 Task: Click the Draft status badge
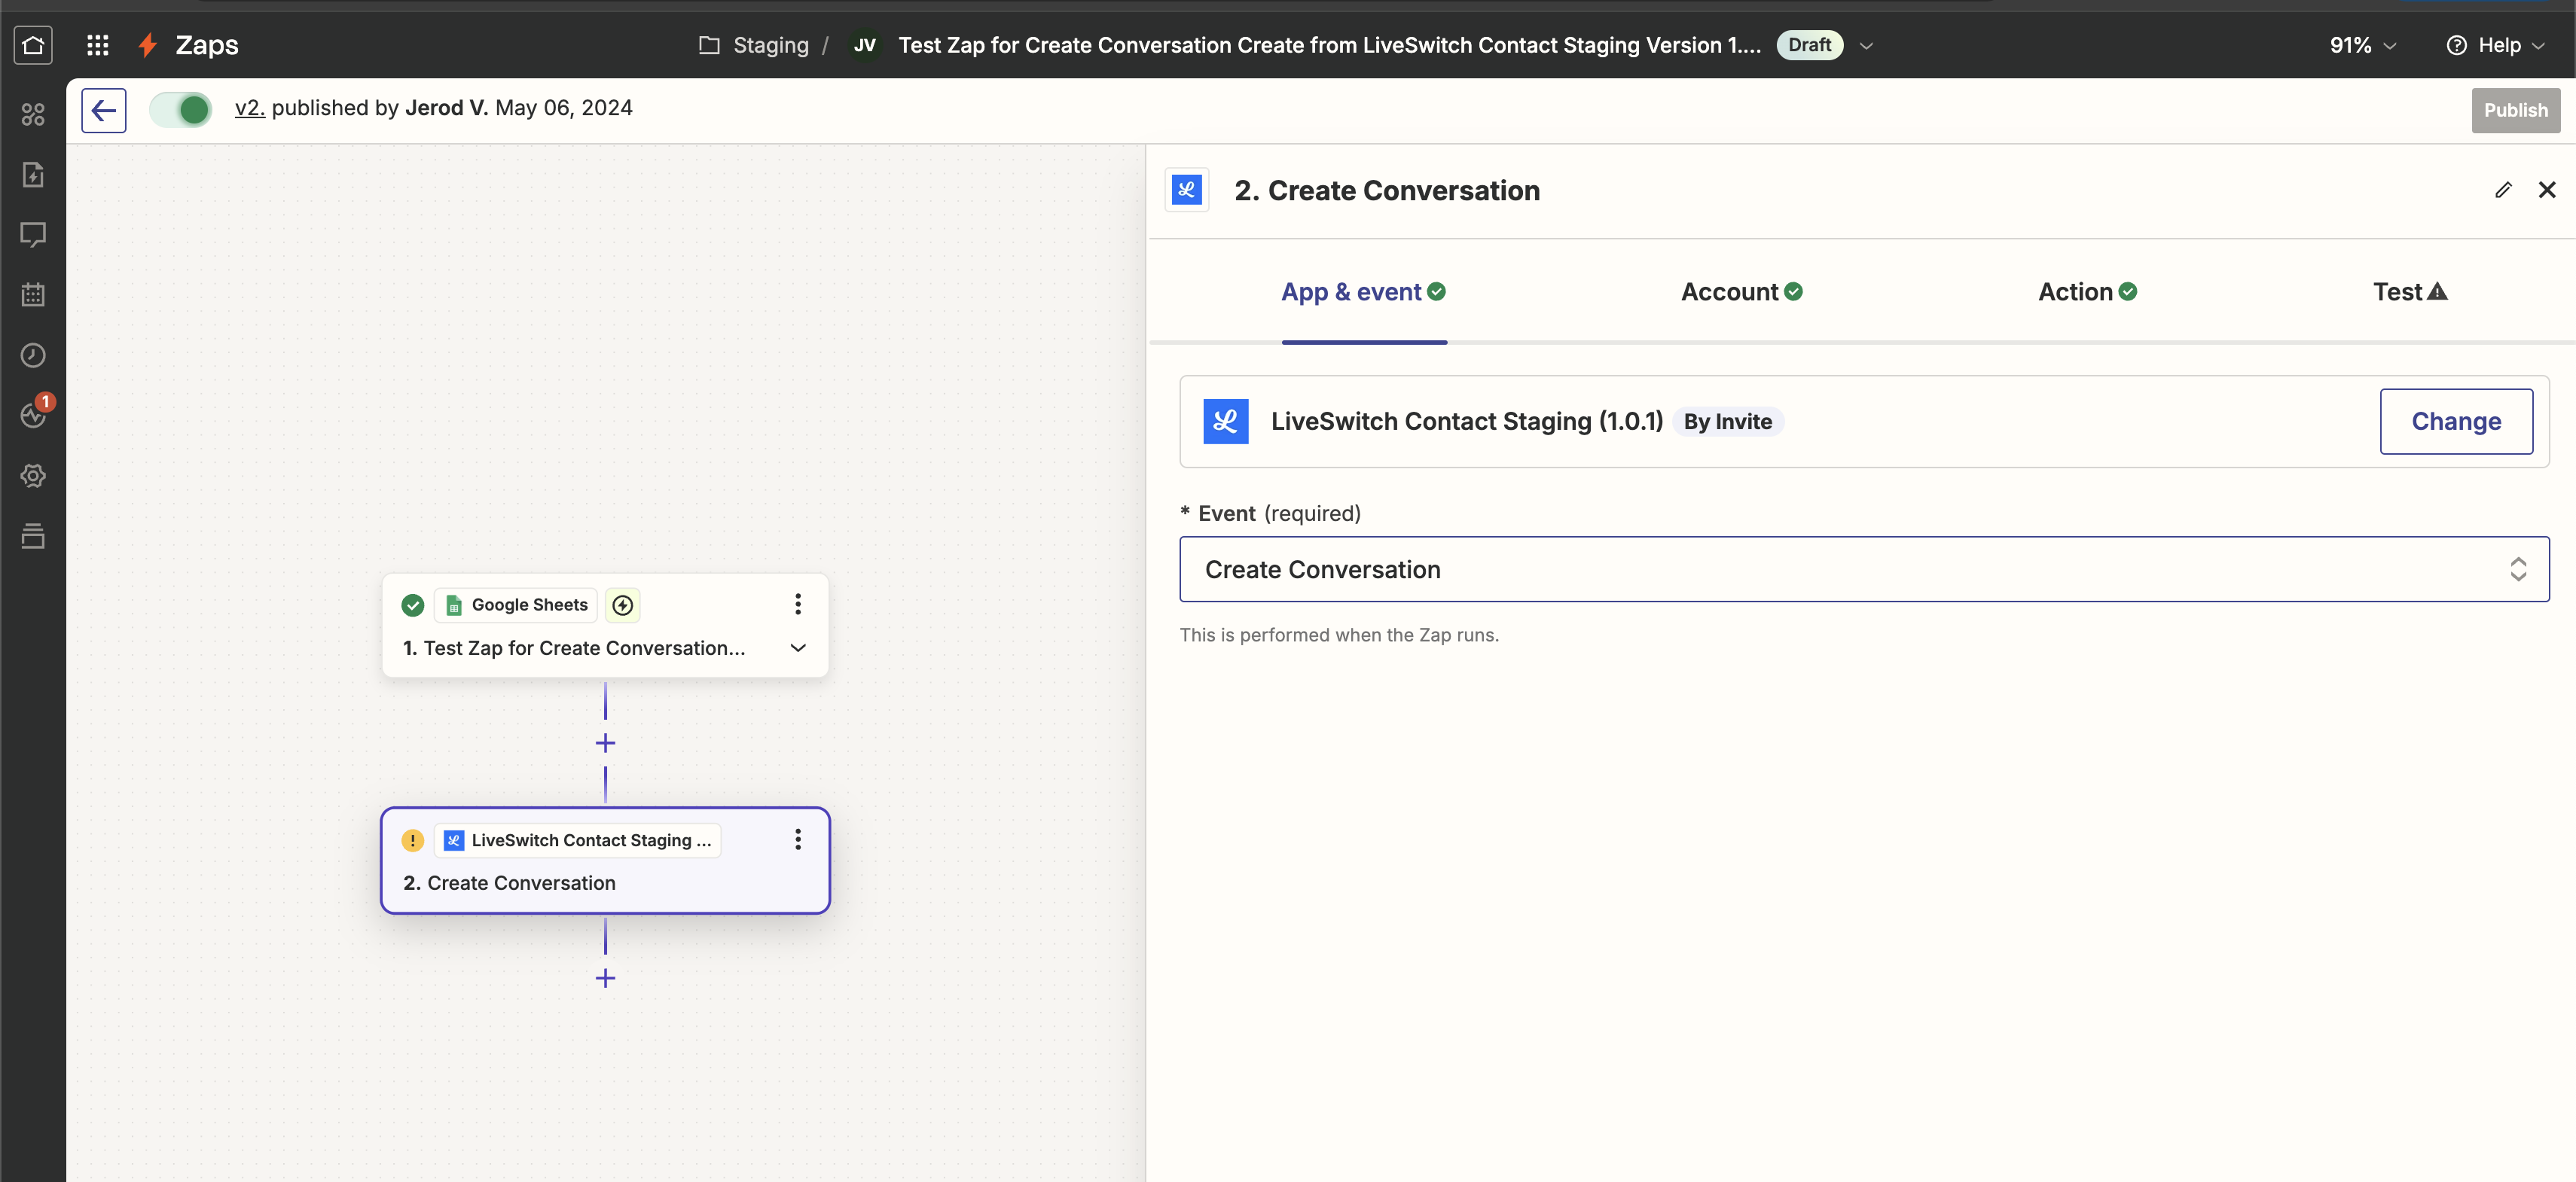point(1809,45)
